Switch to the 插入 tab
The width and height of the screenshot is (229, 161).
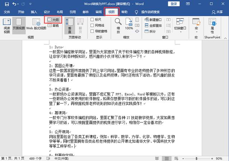[x=34, y=12]
